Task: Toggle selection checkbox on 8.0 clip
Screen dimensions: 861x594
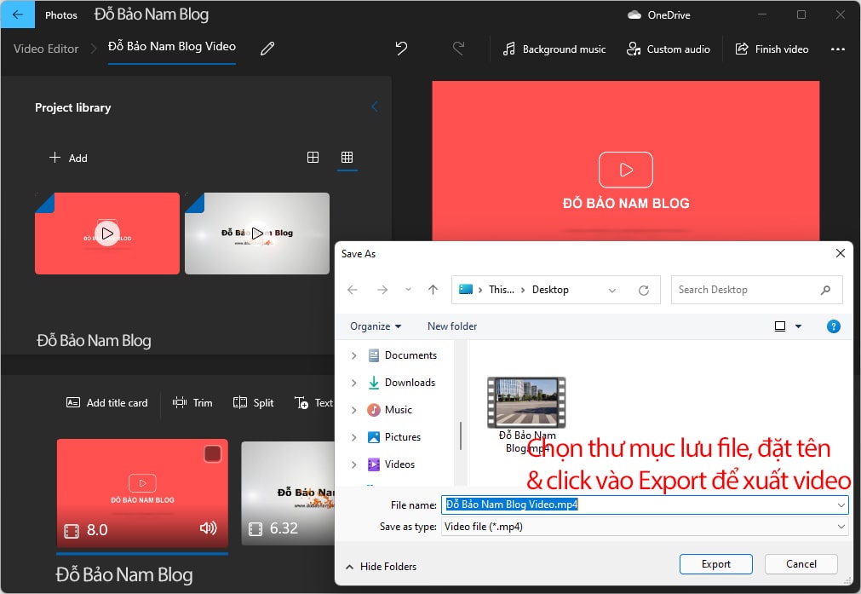Action: [213, 454]
